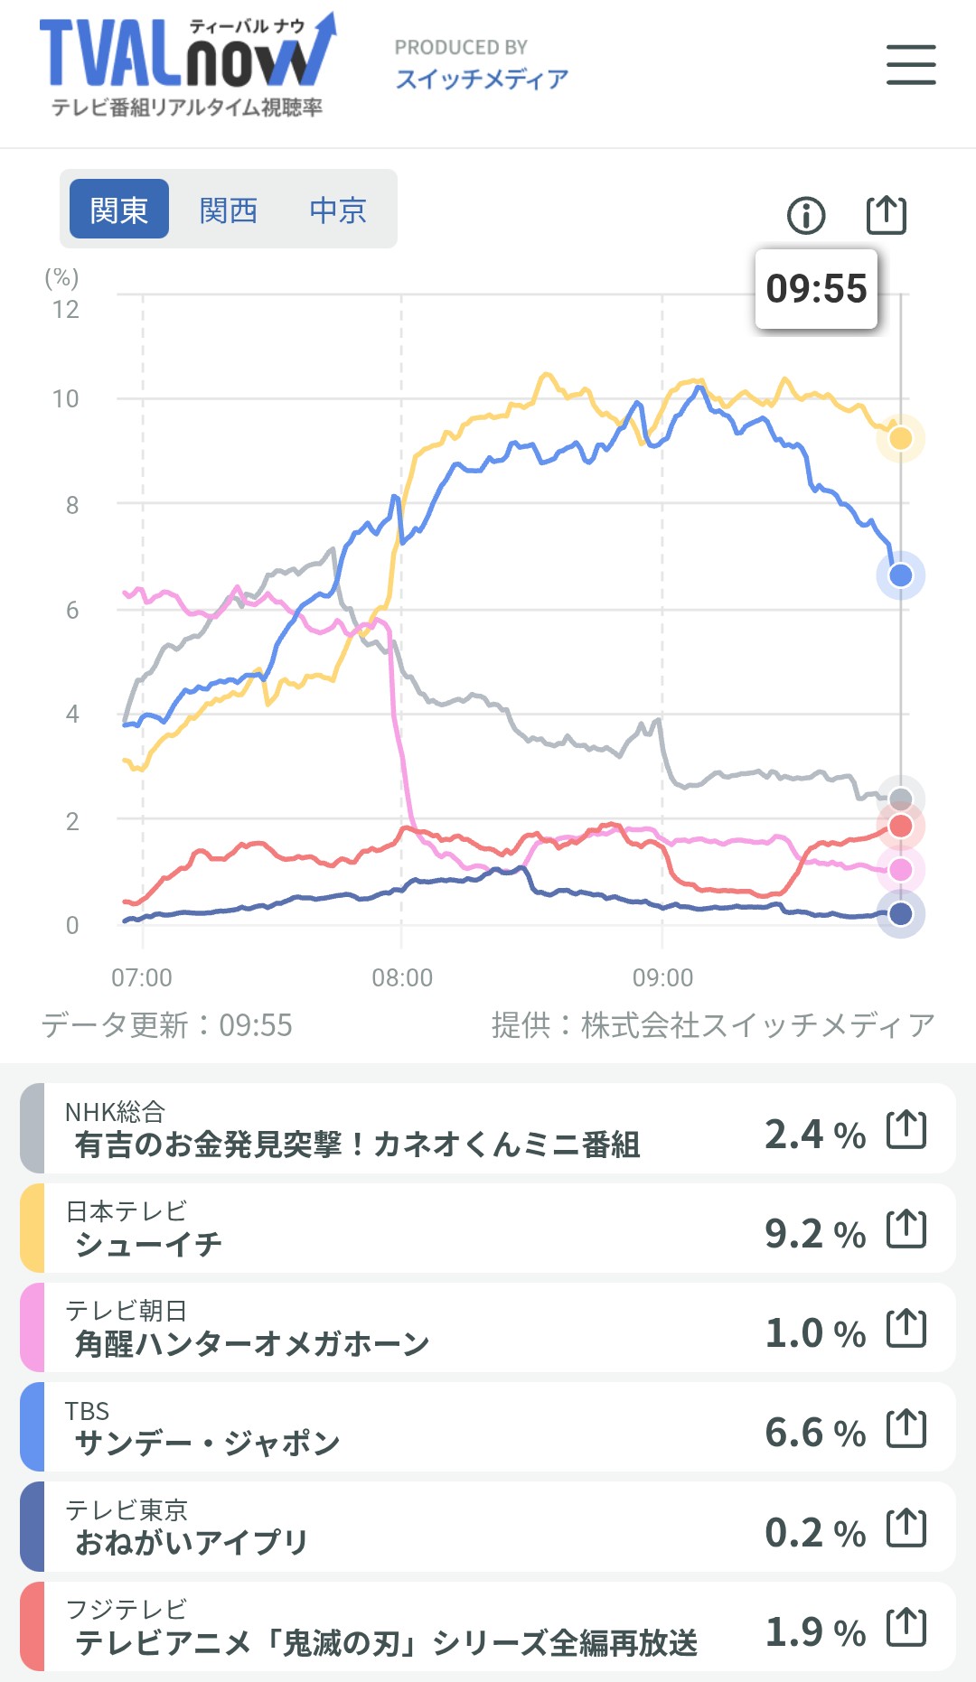
Task: Open the 角醒ハンターオメガホーン program row
Action: coord(488,1328)
